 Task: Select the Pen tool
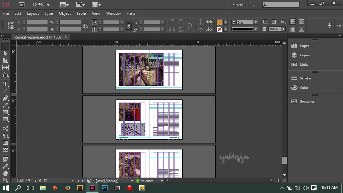5,98
